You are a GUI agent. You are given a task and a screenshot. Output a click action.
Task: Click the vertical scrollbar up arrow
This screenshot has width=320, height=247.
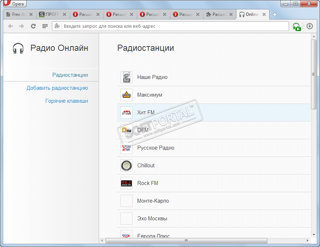(x=314, y=36)
